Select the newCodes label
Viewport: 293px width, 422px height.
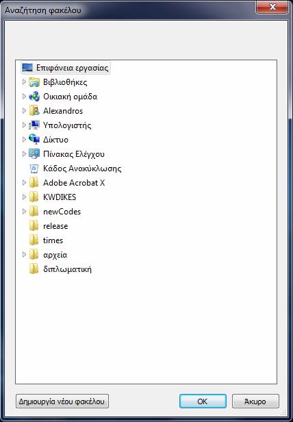point(62,212)
